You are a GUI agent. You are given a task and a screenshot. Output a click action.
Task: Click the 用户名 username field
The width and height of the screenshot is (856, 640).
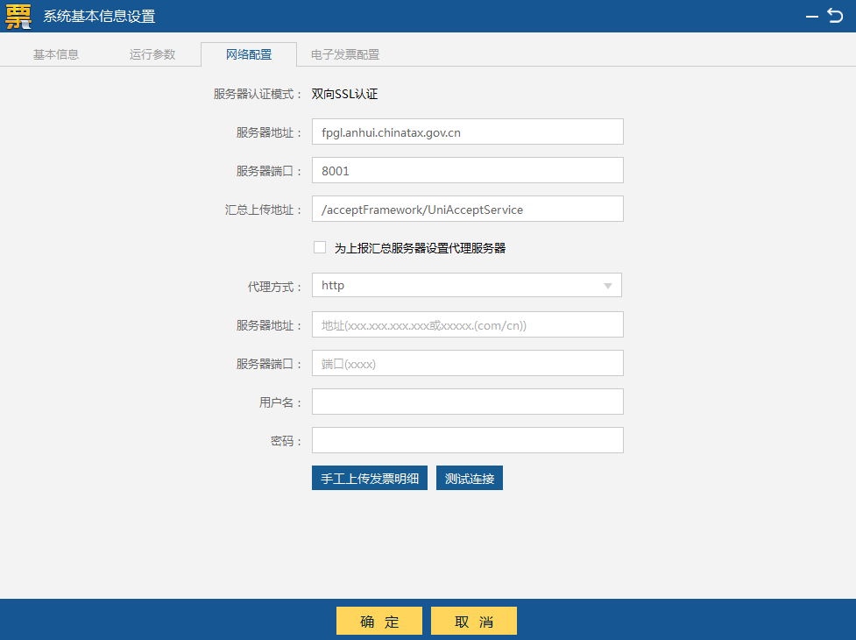tap(467, 401)
